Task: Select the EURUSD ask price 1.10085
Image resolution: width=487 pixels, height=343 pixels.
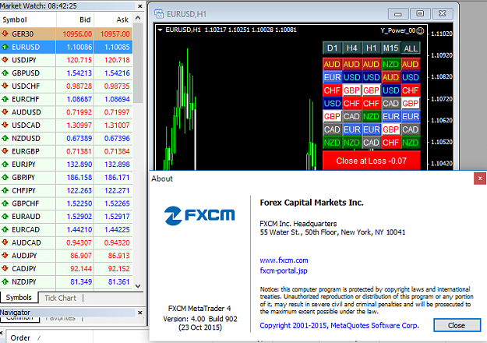Action: coord(117,47)
